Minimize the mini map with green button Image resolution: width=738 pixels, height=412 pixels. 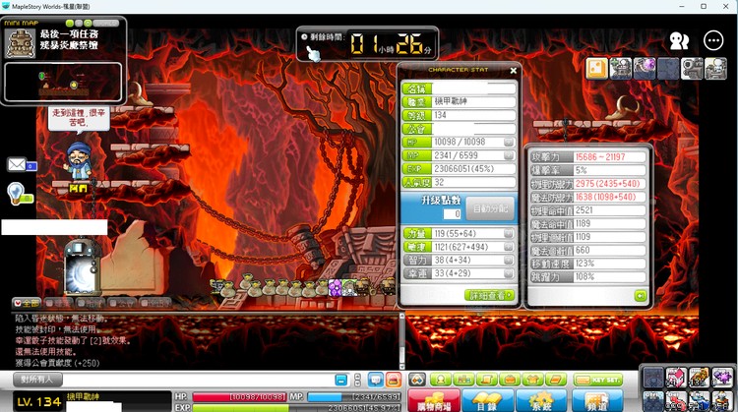click(x=70, y=23)
